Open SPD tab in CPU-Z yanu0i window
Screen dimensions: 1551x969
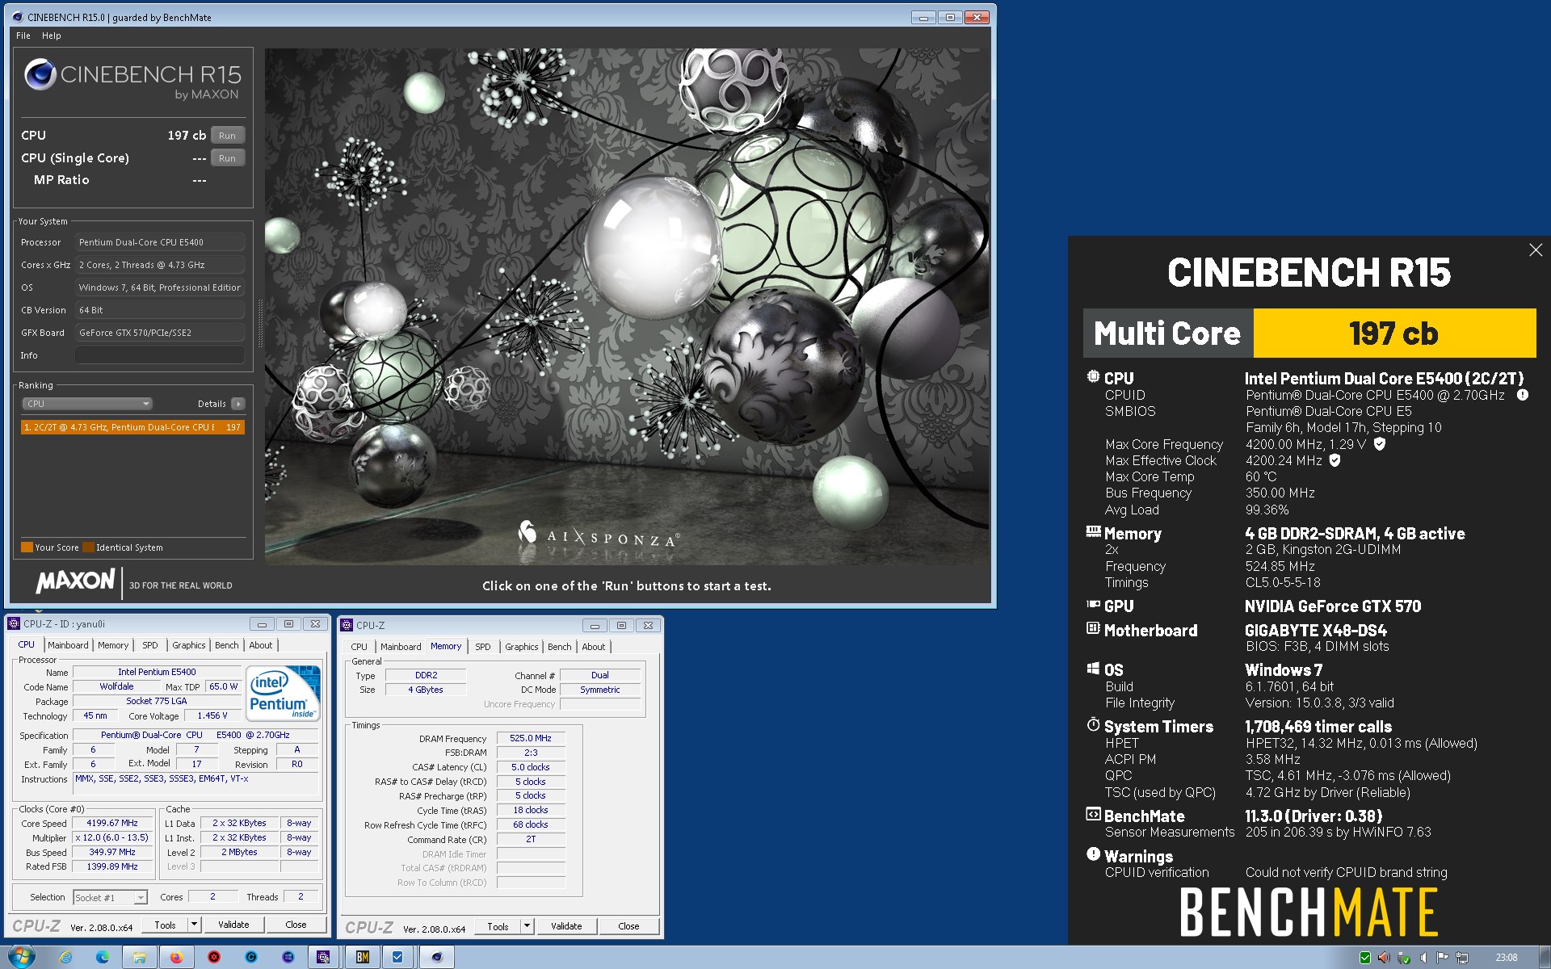(x=150, y=645)
